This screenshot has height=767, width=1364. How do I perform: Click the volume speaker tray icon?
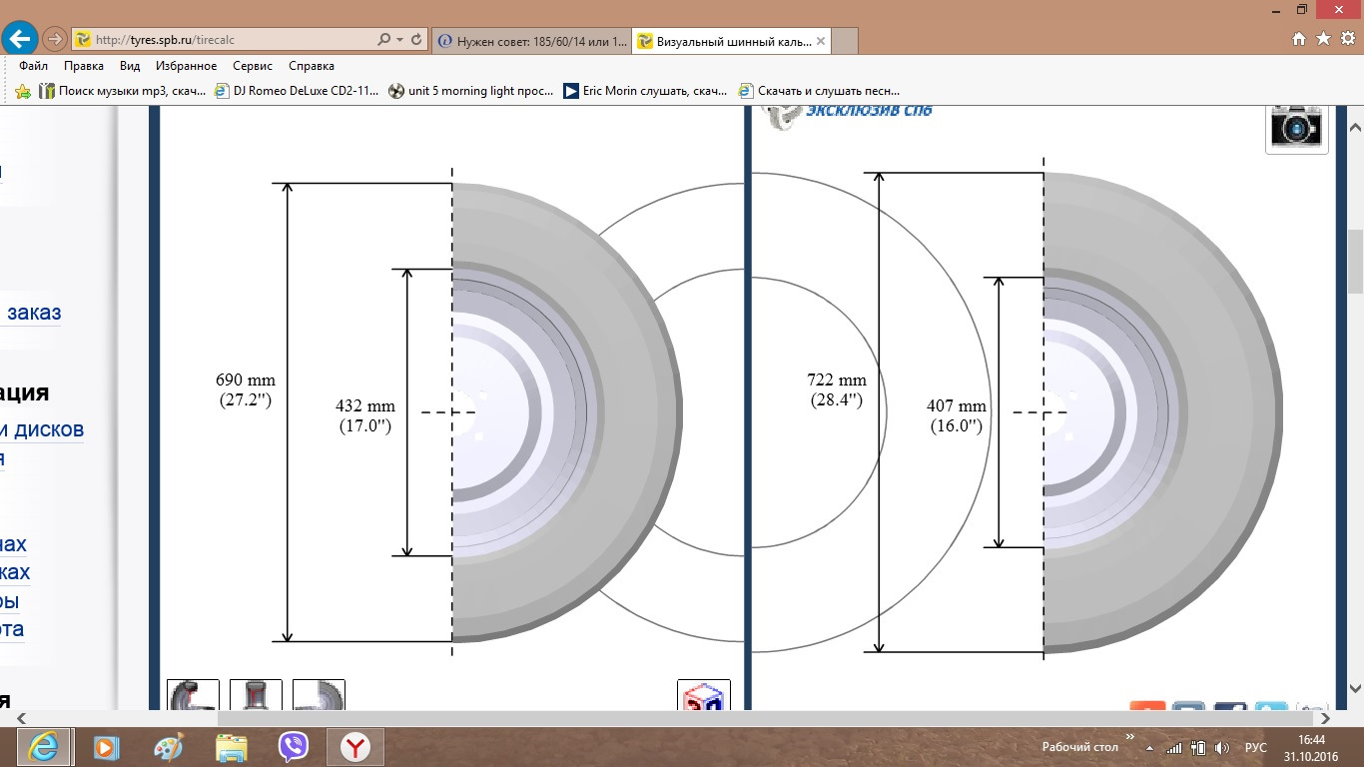click(x=1222, y=748)
